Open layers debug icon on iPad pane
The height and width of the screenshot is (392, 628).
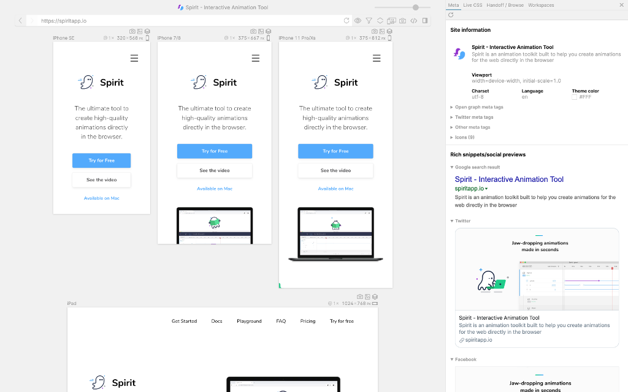coord(375,297)
